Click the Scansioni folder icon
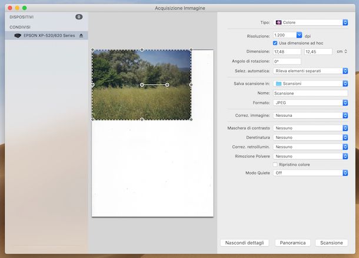 pos(278,83)
